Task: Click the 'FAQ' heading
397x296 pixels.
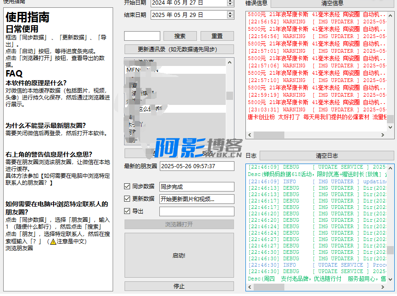Action: point(14,73)
